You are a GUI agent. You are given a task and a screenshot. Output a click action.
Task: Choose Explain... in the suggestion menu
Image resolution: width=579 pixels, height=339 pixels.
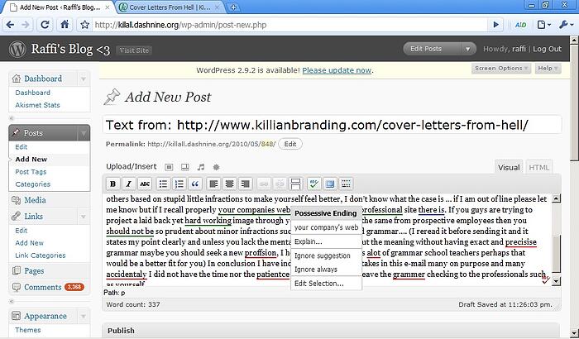326,241
